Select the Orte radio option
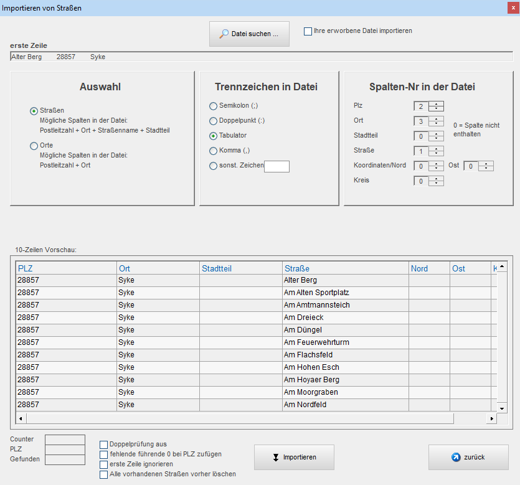The image size is (520, 485). point(34,146)
